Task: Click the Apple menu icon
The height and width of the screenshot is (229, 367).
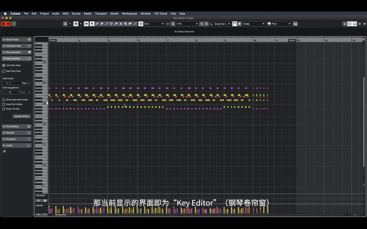Action: [5, 14]
